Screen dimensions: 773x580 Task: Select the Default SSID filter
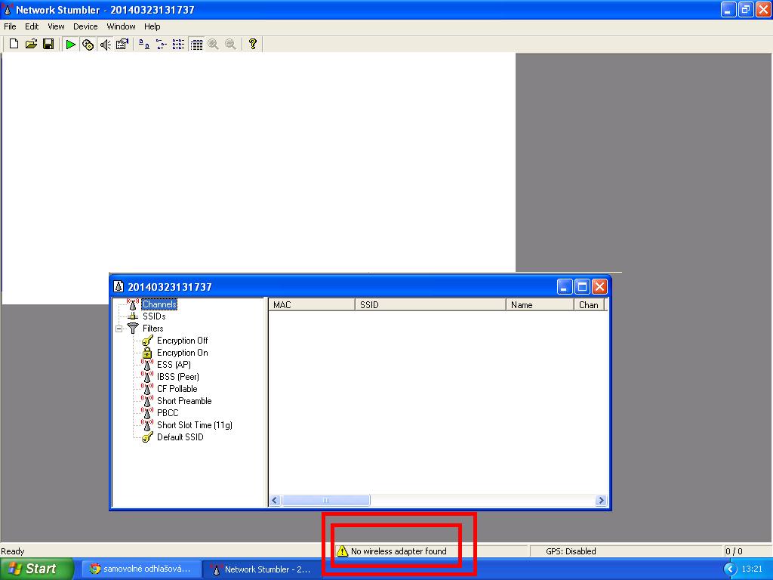180,437
